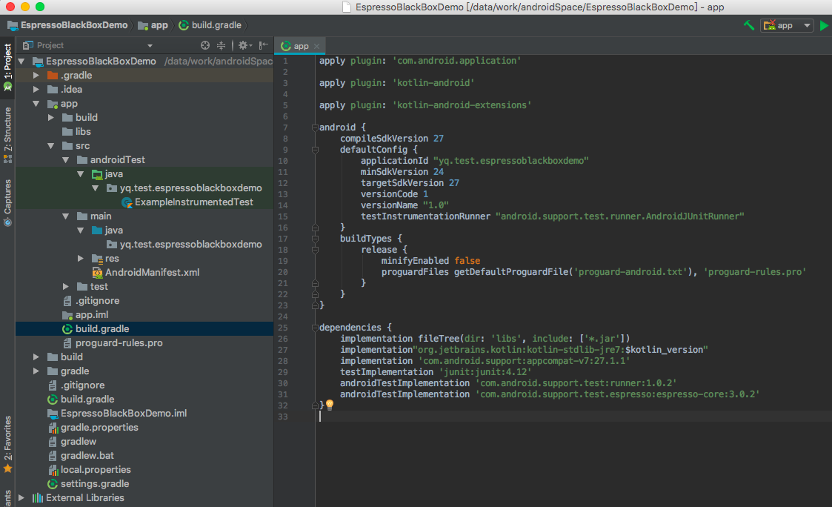
Task: Hide the Project tool window
Action: (x=263, y=46)
